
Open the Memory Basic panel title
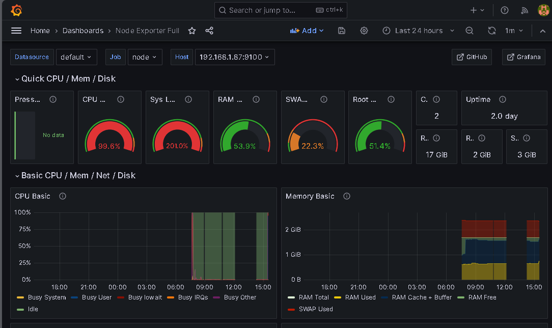pos(310,196)
